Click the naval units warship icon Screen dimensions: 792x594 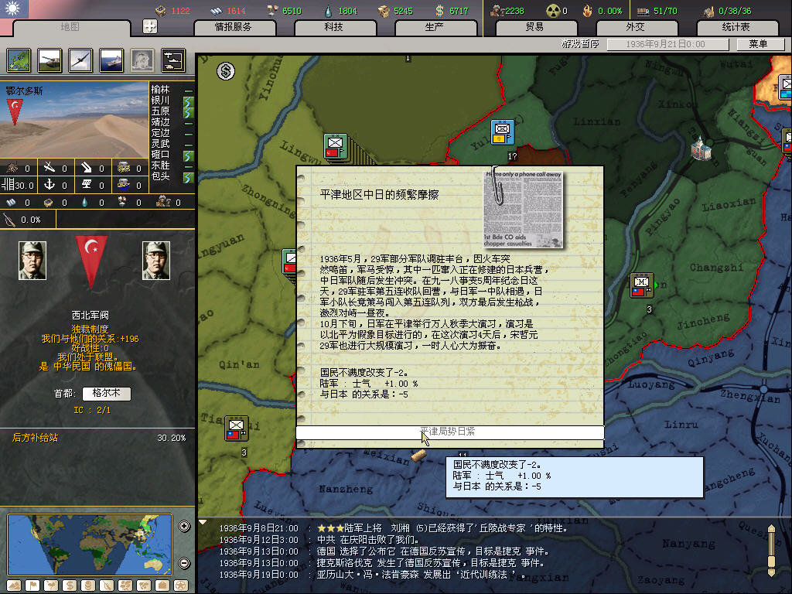pyautogui.click(x=111, y=60)
